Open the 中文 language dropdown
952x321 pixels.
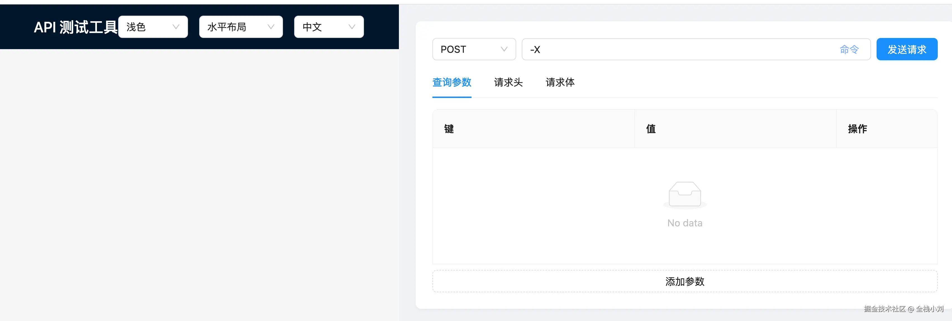tap(323, 27)
